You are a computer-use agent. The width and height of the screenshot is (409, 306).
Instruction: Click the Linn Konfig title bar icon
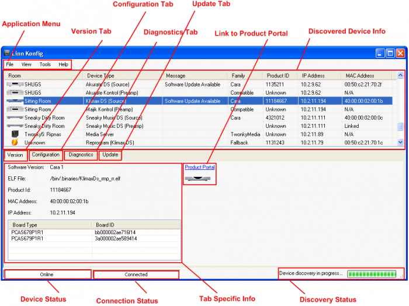click(x=7, y=53)
